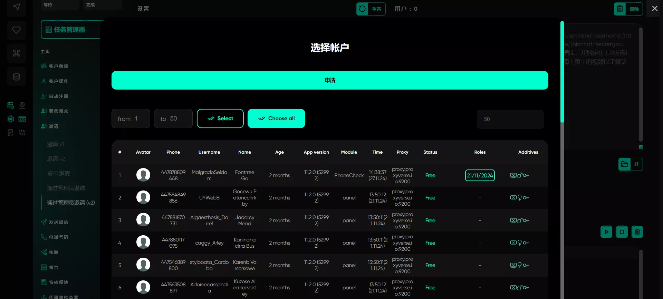
Task: Switch to the 完成 tab
Action: coord(103,5)
